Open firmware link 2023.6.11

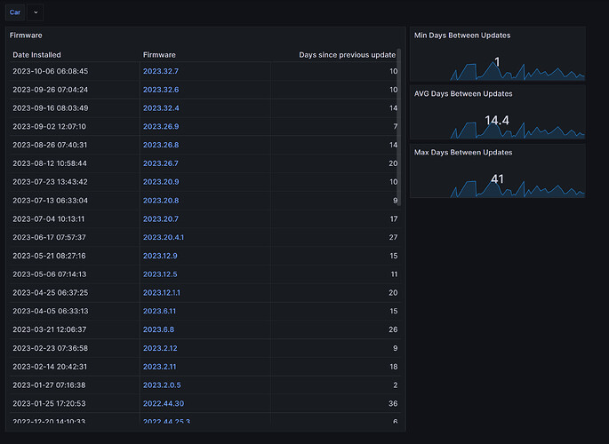tap(159, 311)
